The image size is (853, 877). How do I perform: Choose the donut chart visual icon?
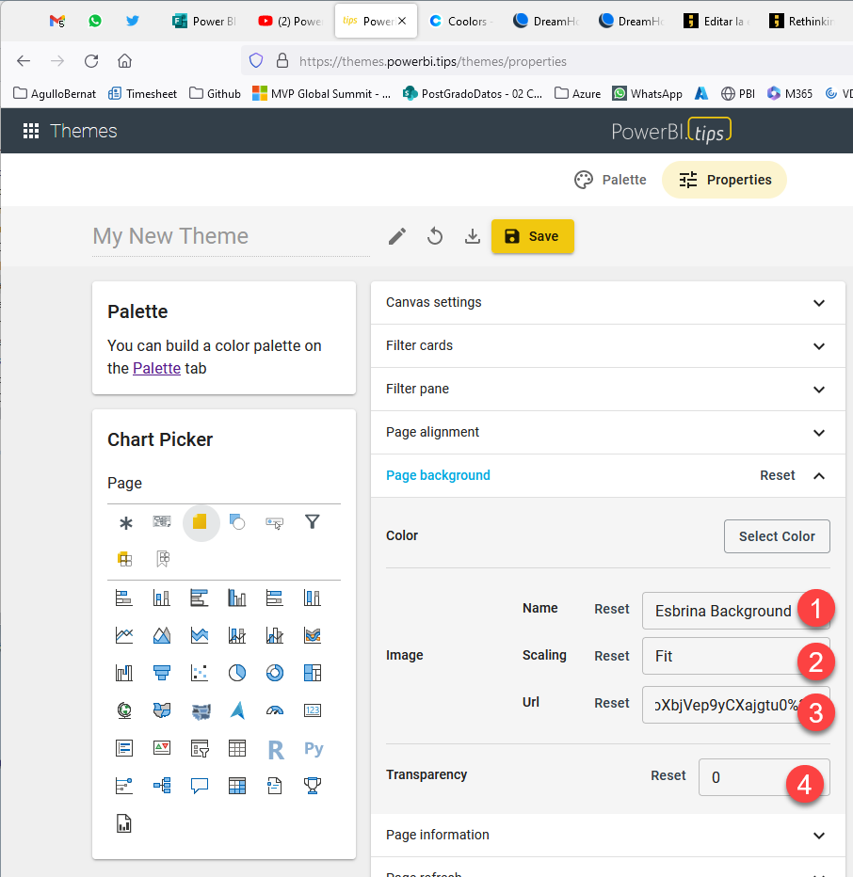(275, 673)
